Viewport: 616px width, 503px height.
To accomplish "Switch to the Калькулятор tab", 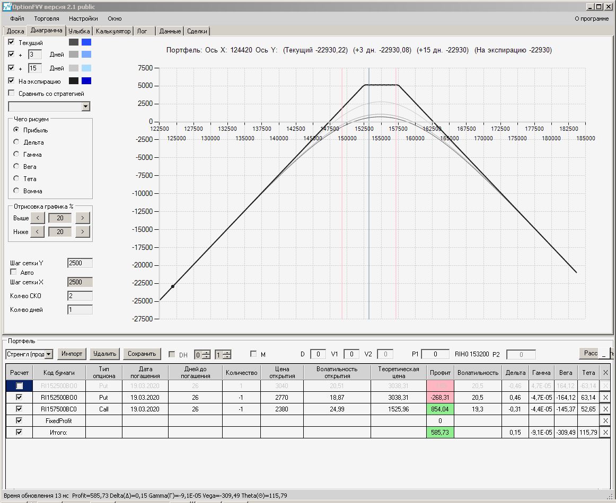I will pyautogui.click(x=113, y=31).
